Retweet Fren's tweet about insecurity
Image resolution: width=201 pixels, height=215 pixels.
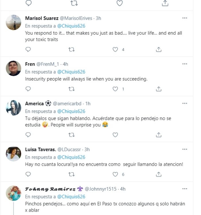click(71, 89)
